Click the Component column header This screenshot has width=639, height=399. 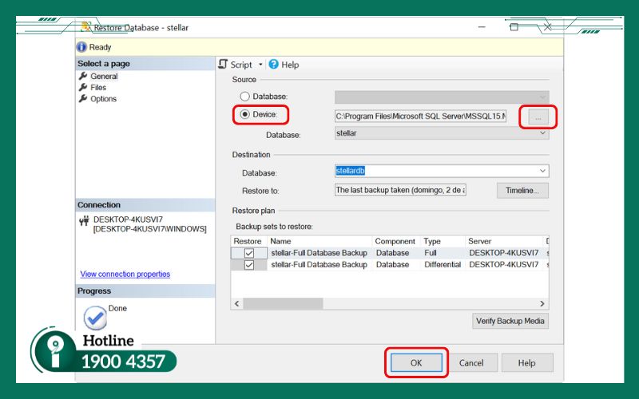click(395, 241)
